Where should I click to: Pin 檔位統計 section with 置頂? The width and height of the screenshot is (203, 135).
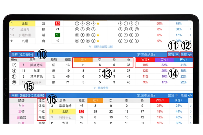[173, 55]
